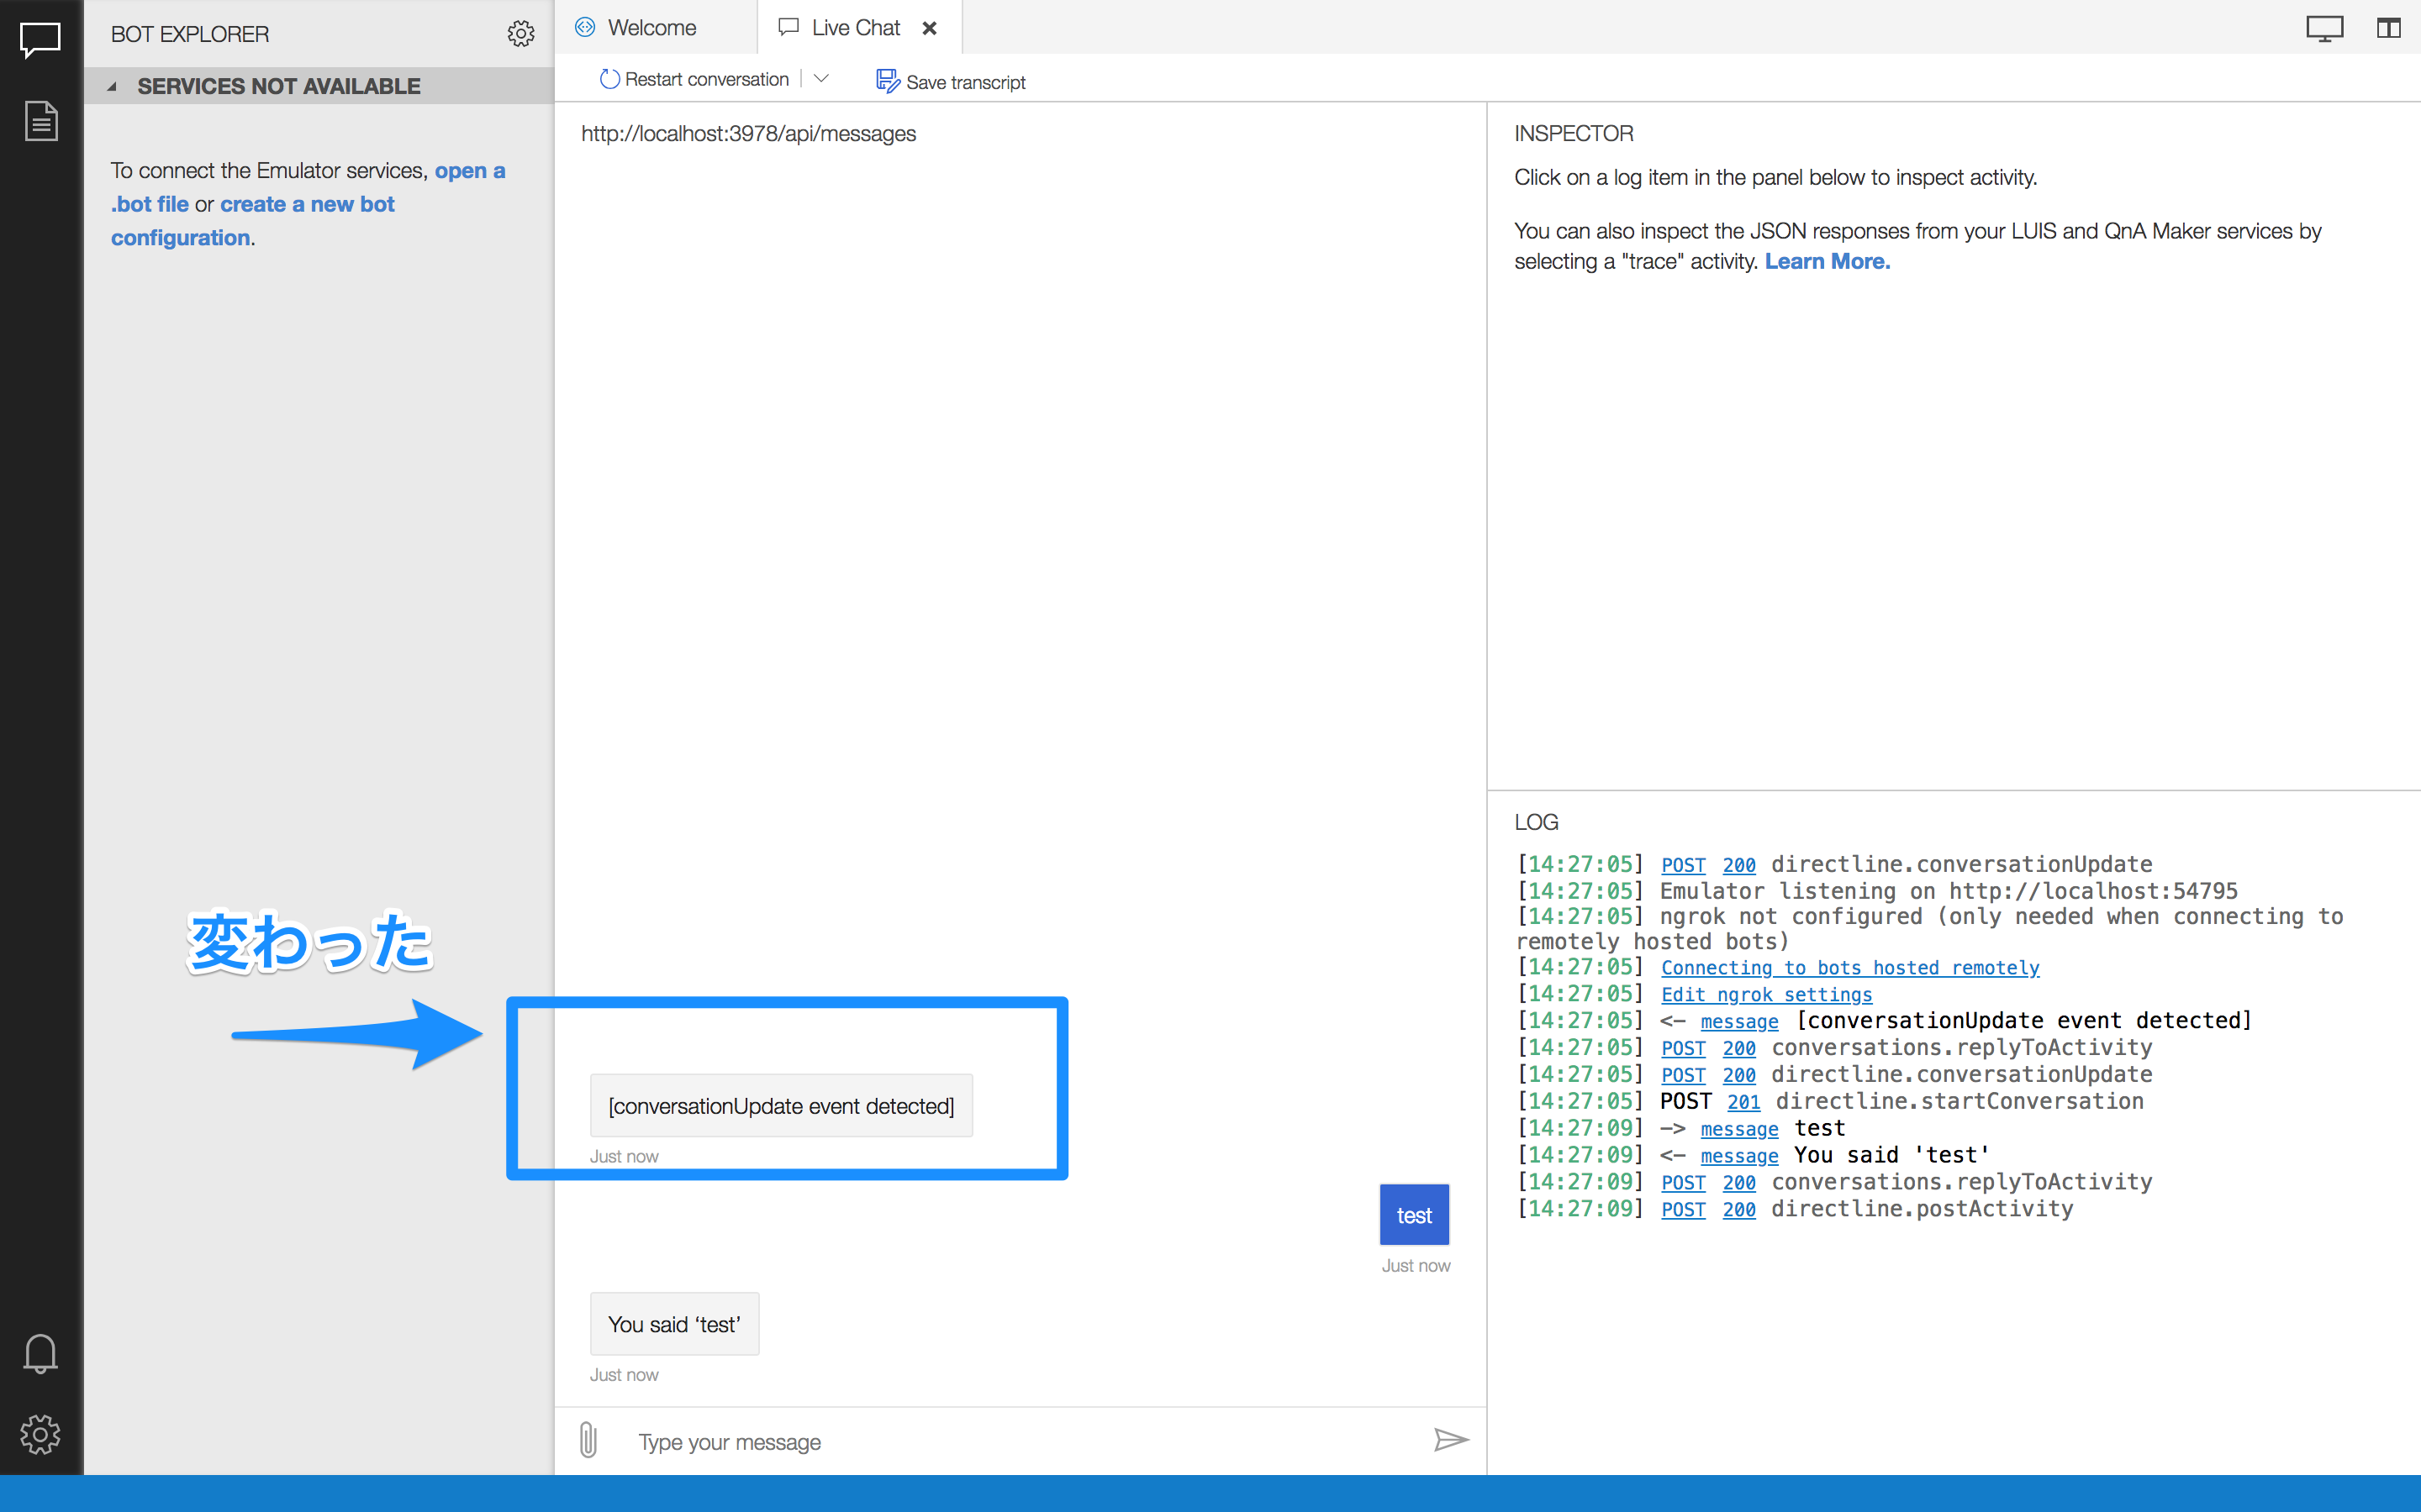Click 'create a new bot configuration' link
The image size is (2421, 1512).
coord(253,221)
